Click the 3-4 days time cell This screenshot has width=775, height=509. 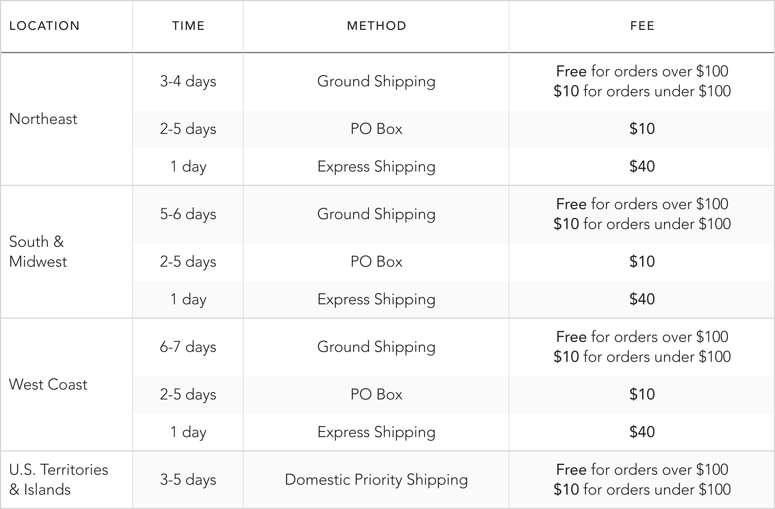pos(188,81)
